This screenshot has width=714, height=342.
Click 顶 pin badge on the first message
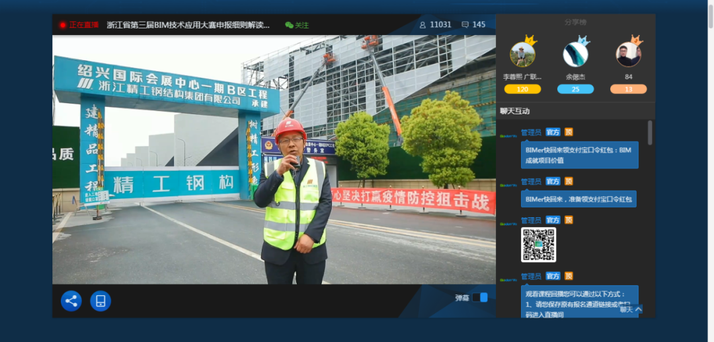[x=569, y=132]
